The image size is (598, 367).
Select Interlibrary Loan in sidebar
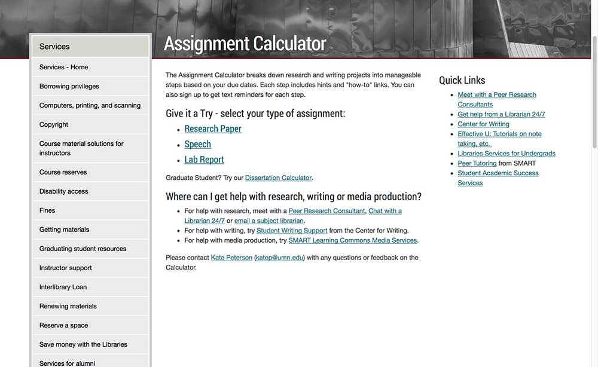90,286
